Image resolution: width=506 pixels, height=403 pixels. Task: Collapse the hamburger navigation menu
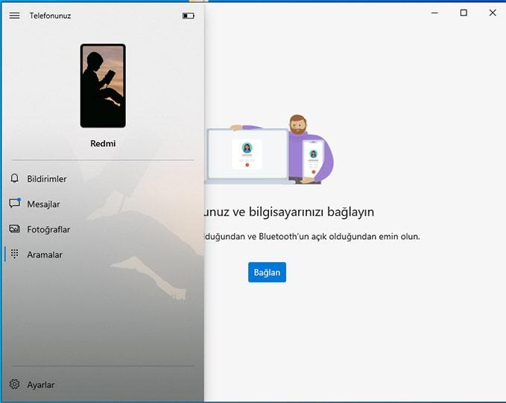click(14, 16)
